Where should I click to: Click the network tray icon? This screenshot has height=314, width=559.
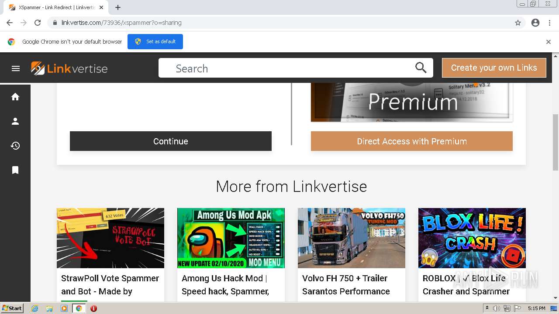pyautogui.click(x=507, y=308)
